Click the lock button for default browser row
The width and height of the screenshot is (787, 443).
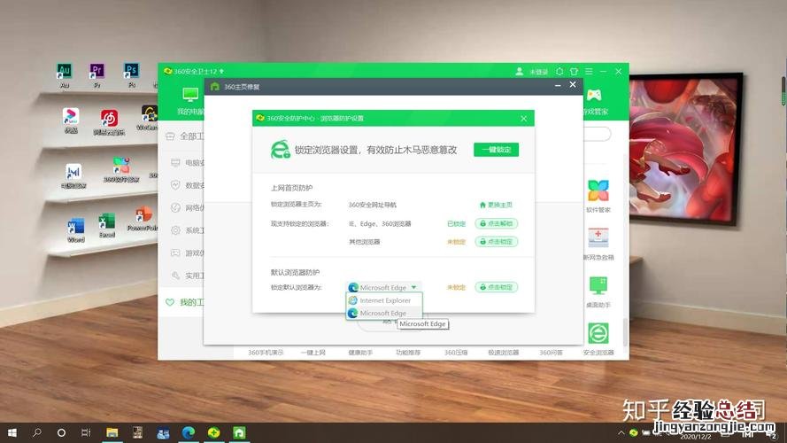coord(497,287)
